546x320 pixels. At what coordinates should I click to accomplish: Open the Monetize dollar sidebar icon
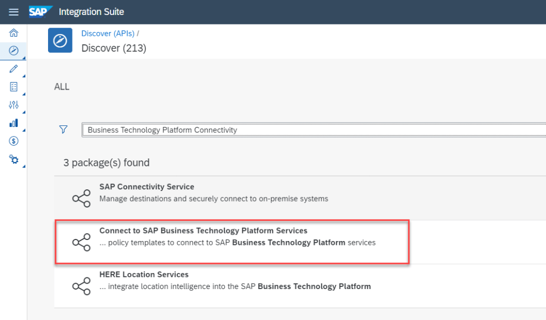(x=14, y=141)
